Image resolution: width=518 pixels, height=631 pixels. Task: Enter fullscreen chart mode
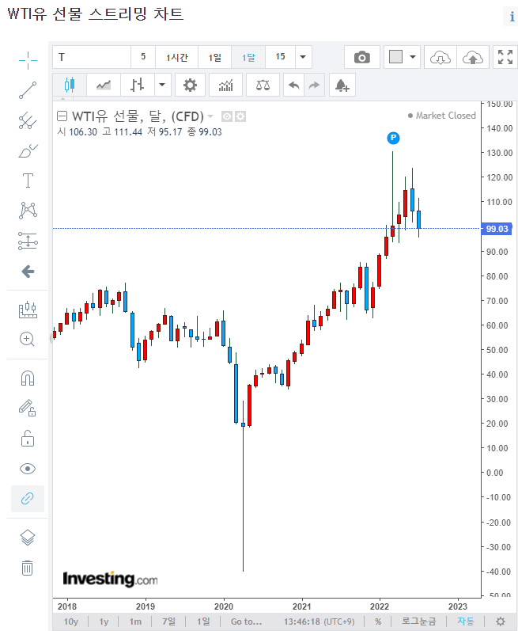pyautogui.click(x=505, y=57)
